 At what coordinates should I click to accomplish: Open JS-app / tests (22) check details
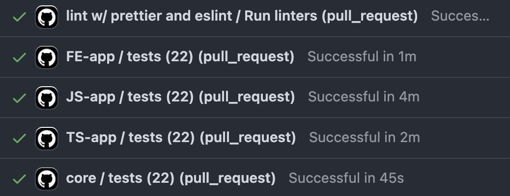[x=180, y=97]
